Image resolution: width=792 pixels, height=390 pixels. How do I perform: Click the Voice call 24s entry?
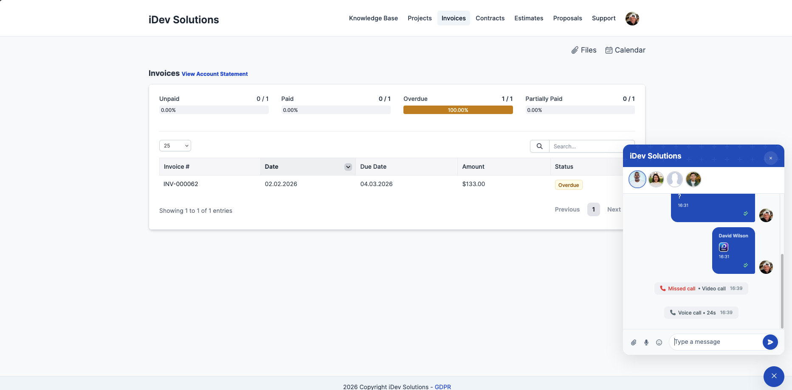(701, 313)
